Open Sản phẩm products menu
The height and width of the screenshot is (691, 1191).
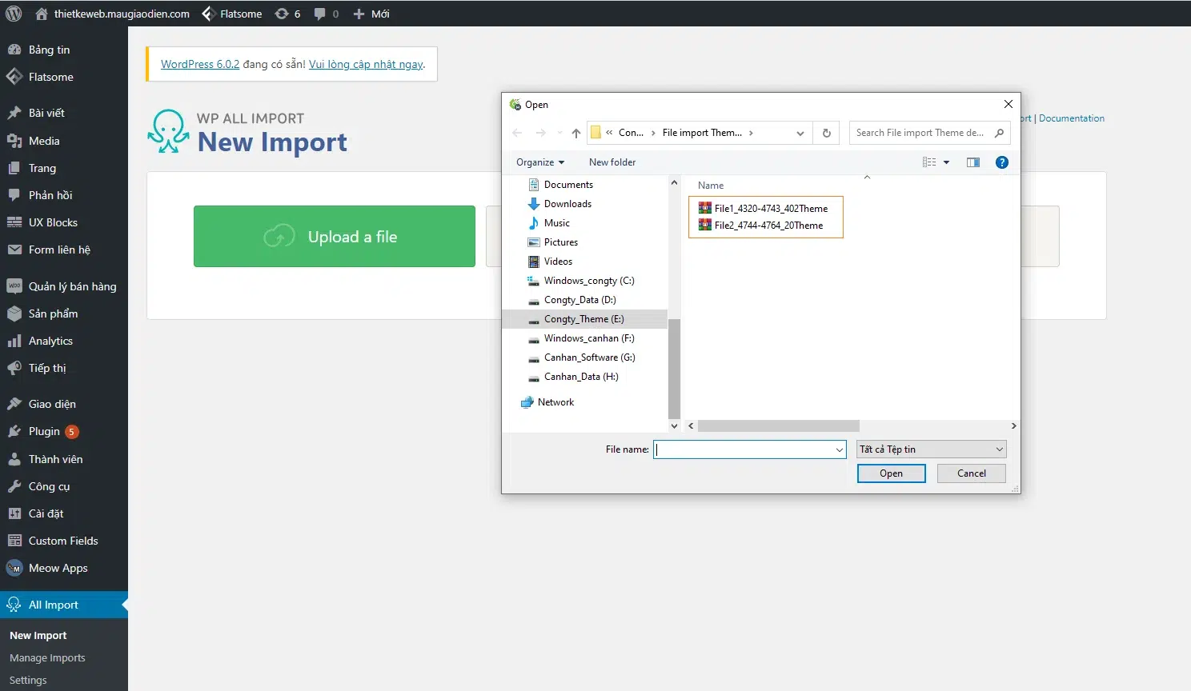point(64,314)
